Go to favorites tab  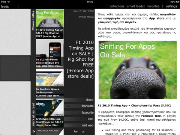click(x=153, y=6)
